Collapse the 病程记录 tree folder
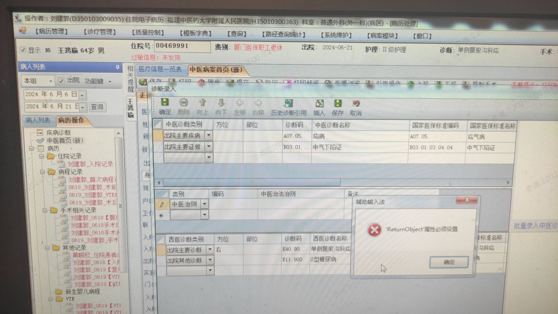558x314 pixels. 42,172
